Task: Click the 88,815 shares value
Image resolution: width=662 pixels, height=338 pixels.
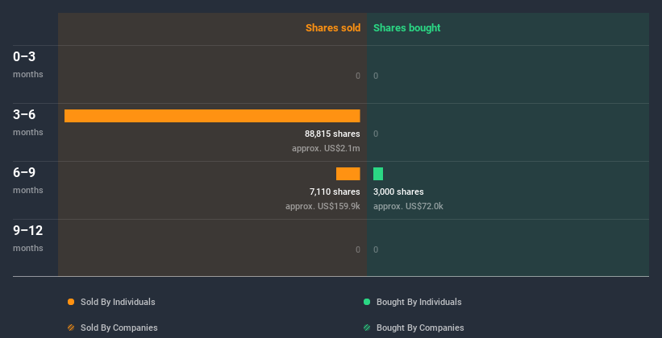Action: click(x=332, y=134)
